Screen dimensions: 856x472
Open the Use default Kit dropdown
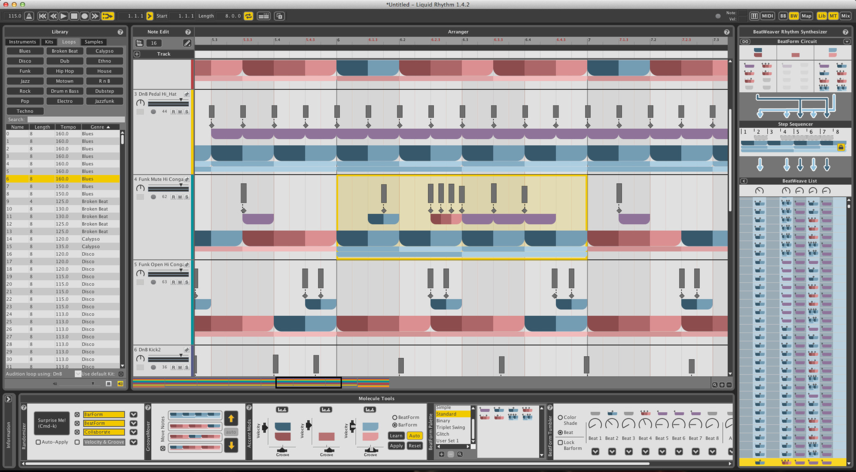pyautogui.click(x=78, y=374)
